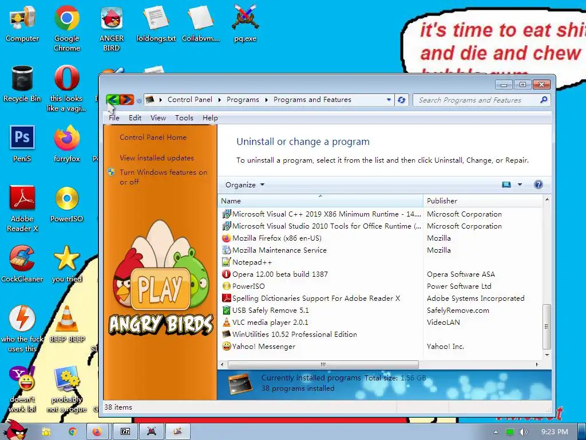This screenshot has width=586, height=440.
Task: Sort by the Name column header
Action: pyautogui.click(x=320, y=201)
